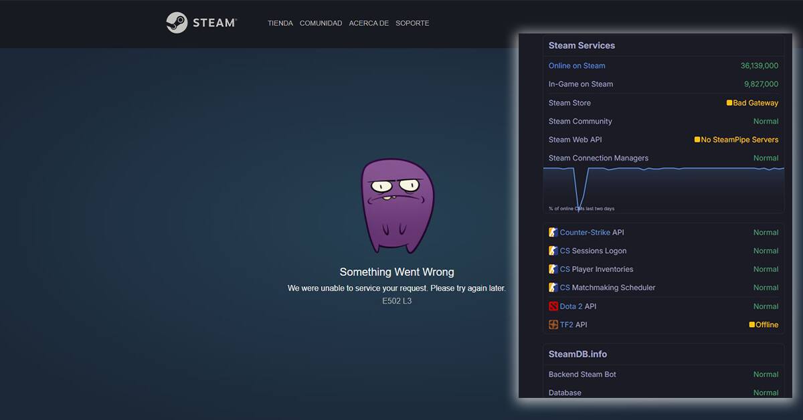
Task: Click the In-Game on Steam row label
Action: point(581,84)
